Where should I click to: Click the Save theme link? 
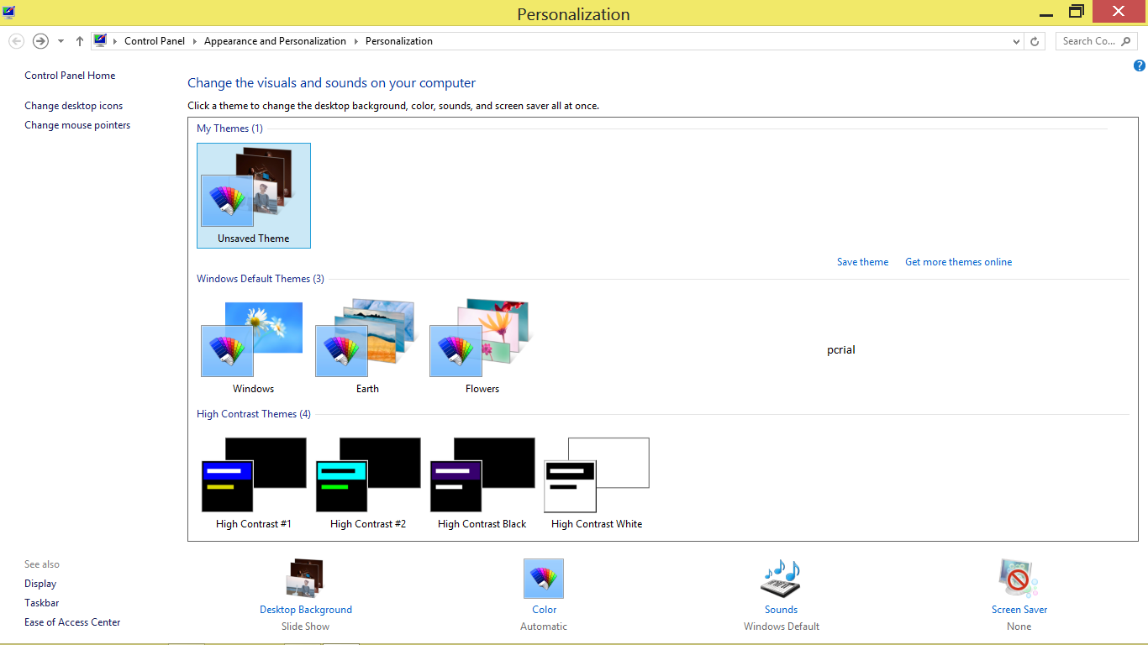pyautogui.click(x=862, y=261)
